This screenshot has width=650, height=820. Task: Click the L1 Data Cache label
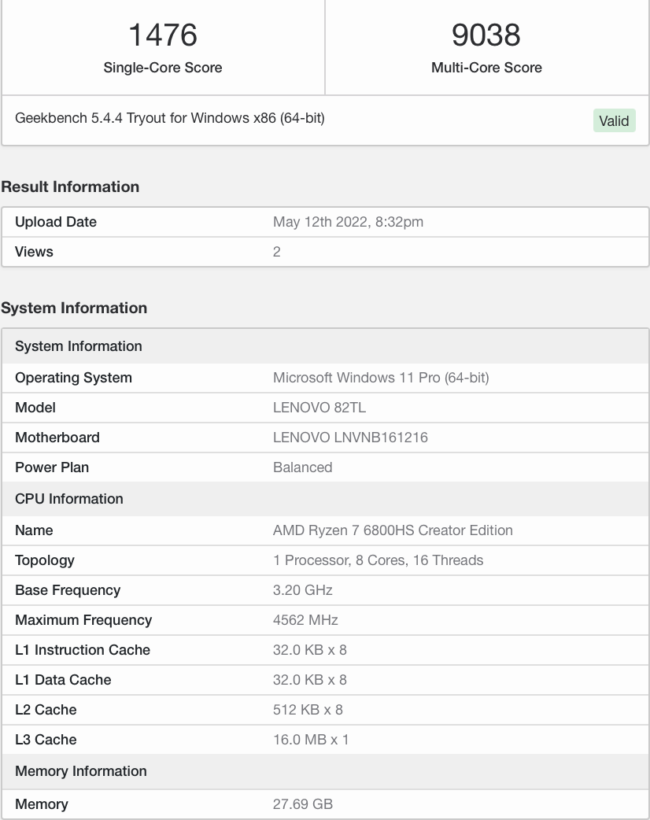63,679
